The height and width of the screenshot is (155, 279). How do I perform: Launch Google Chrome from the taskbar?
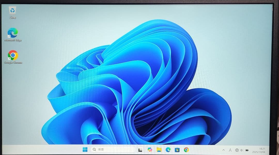coord(186,150)
